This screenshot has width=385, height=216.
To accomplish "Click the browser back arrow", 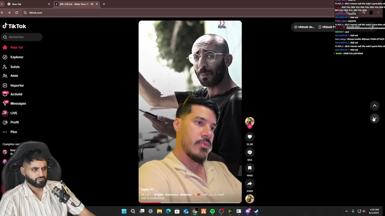I will (2, 13).
